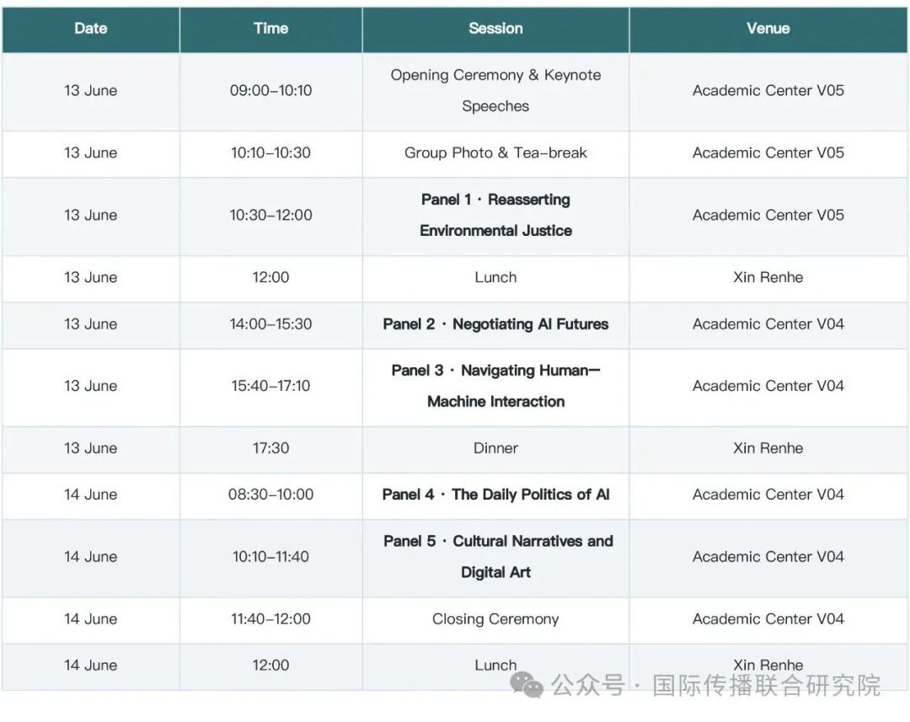Click Academic Center V04 in Closing Ceremony row

coord(768,619)
